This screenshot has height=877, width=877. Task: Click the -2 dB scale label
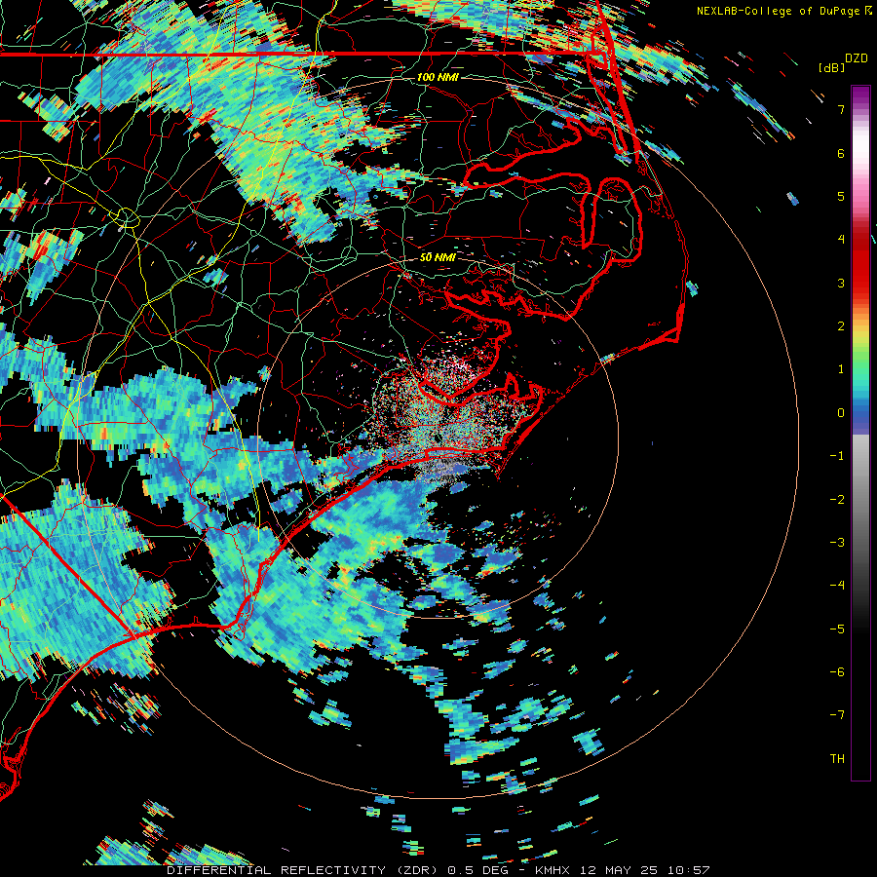[837, 500]
